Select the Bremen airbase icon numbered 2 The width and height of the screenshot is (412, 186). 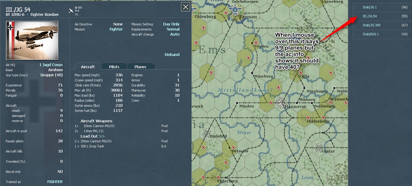pos(235,10)
